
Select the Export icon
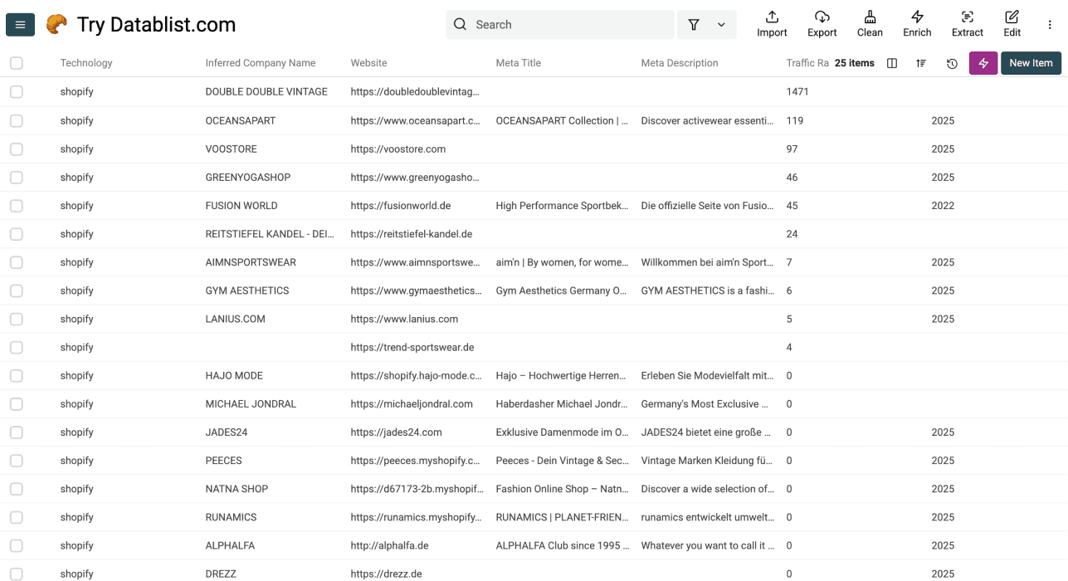pos(822,23)
